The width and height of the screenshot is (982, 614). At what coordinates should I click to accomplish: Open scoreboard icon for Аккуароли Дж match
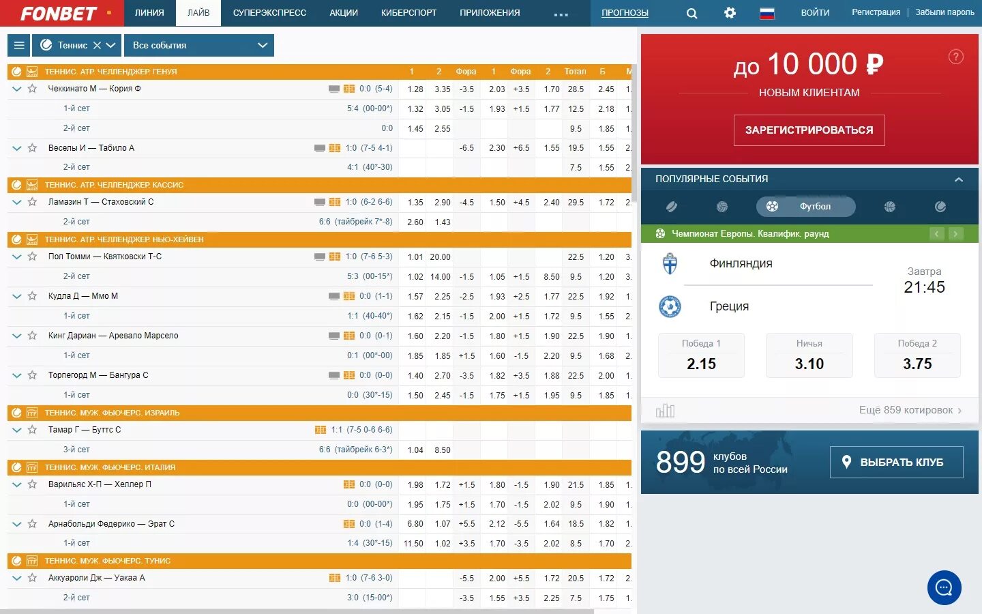click(x=335, y=578)
